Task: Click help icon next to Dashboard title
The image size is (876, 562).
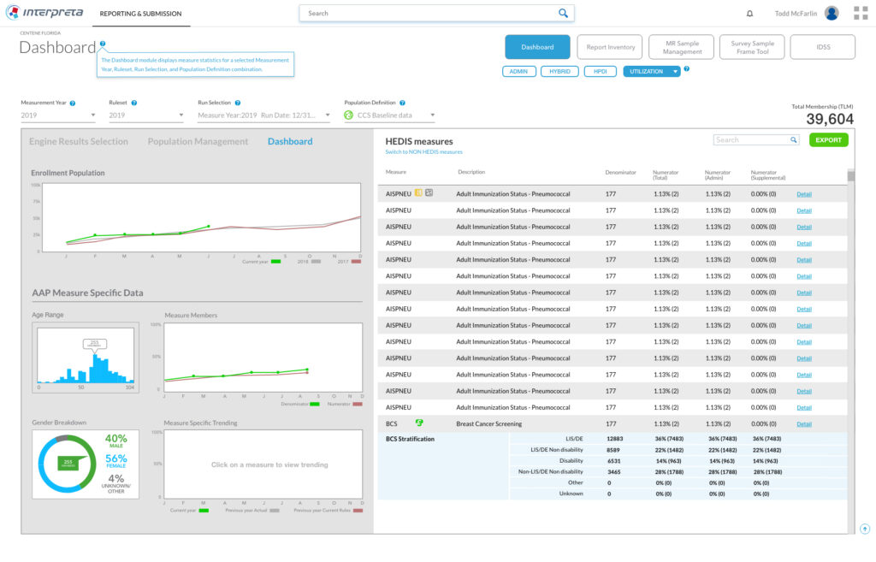Action: click(x=103, y=44)
